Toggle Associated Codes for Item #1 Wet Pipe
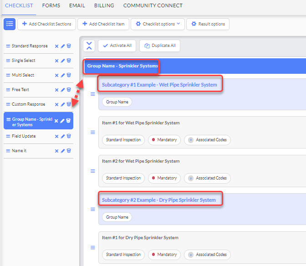Viewport: 306px width, 266px height. (x=208, y=140)
